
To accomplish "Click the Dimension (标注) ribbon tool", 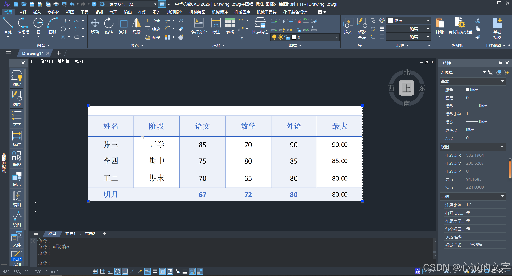I will (216, 26).
